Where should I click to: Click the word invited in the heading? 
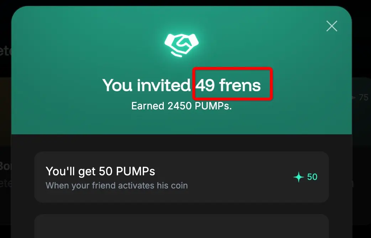point(164,85)
